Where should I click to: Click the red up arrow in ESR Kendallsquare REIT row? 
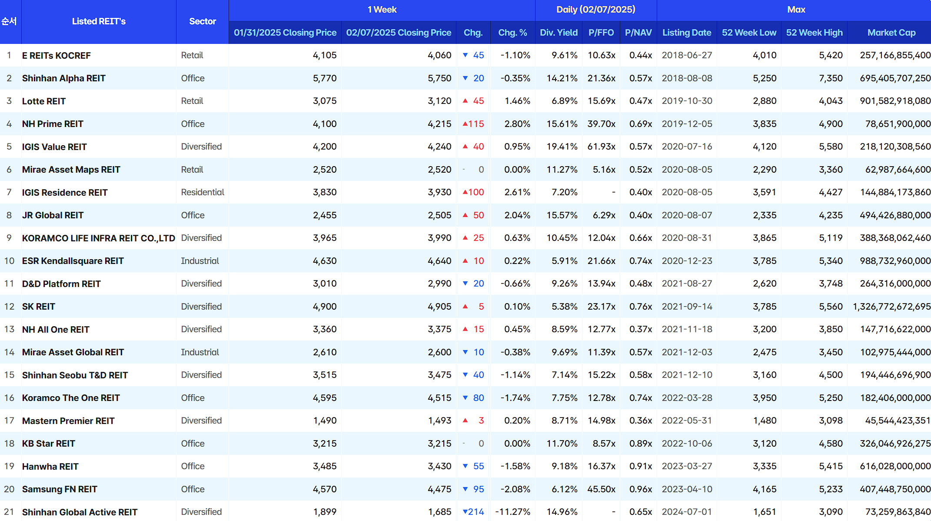(x=465, y=261)
